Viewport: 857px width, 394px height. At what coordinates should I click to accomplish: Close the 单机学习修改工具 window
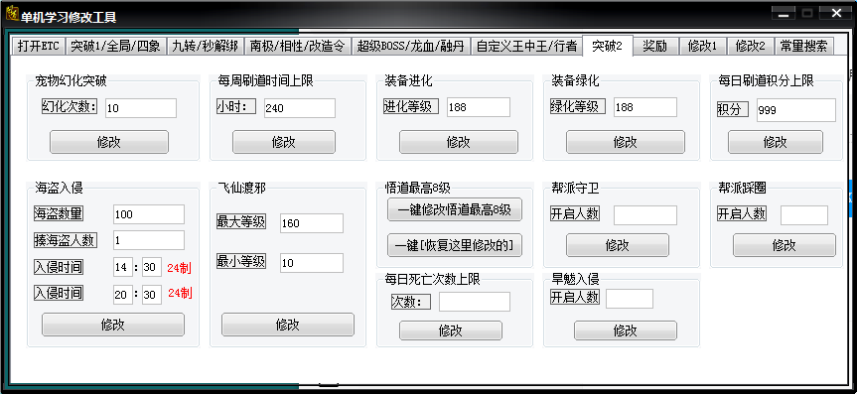coord(836,14)
